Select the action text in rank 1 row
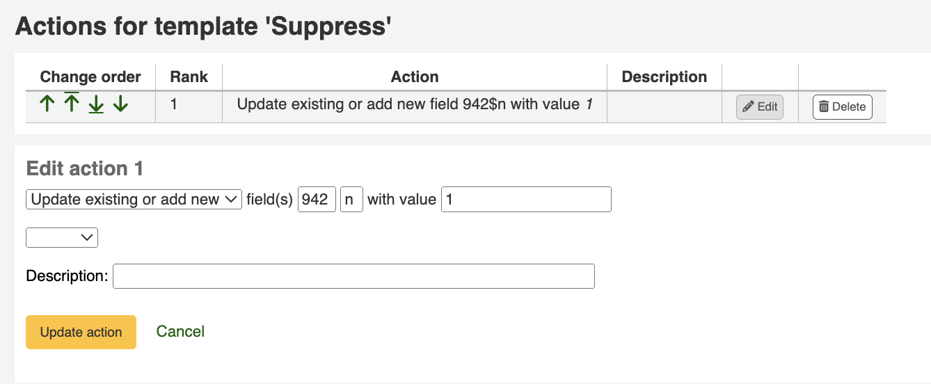The image size is (931, 384). [415, 105]
